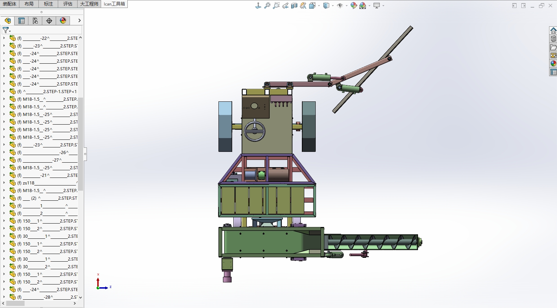Open the DisplayManager color-ball tab
Viewport: 557px width, 308px height.
point(63,21)
